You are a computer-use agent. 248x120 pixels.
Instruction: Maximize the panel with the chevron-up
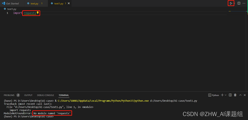[240, 95]
